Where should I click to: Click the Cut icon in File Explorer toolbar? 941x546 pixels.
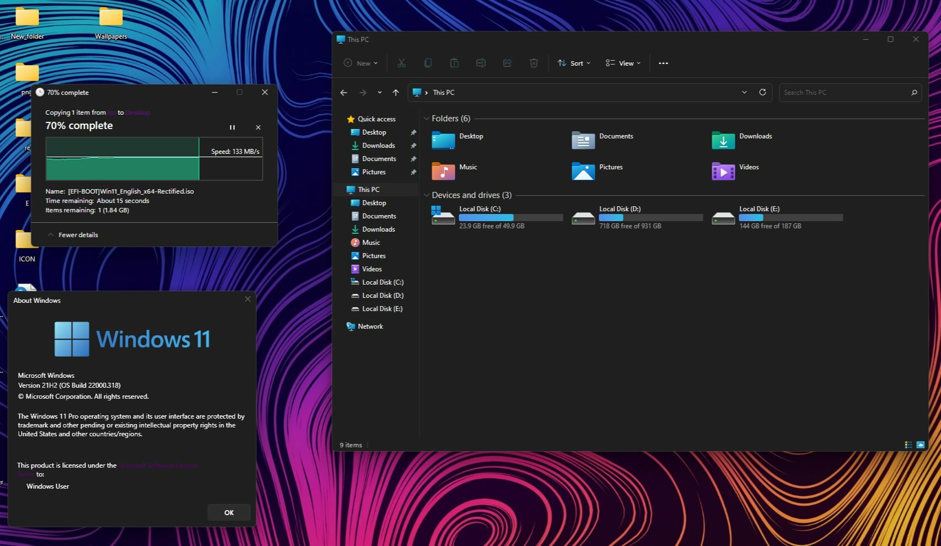coord(401,63)
